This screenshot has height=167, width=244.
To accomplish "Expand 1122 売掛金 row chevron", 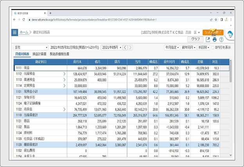I will click(65, 109).
